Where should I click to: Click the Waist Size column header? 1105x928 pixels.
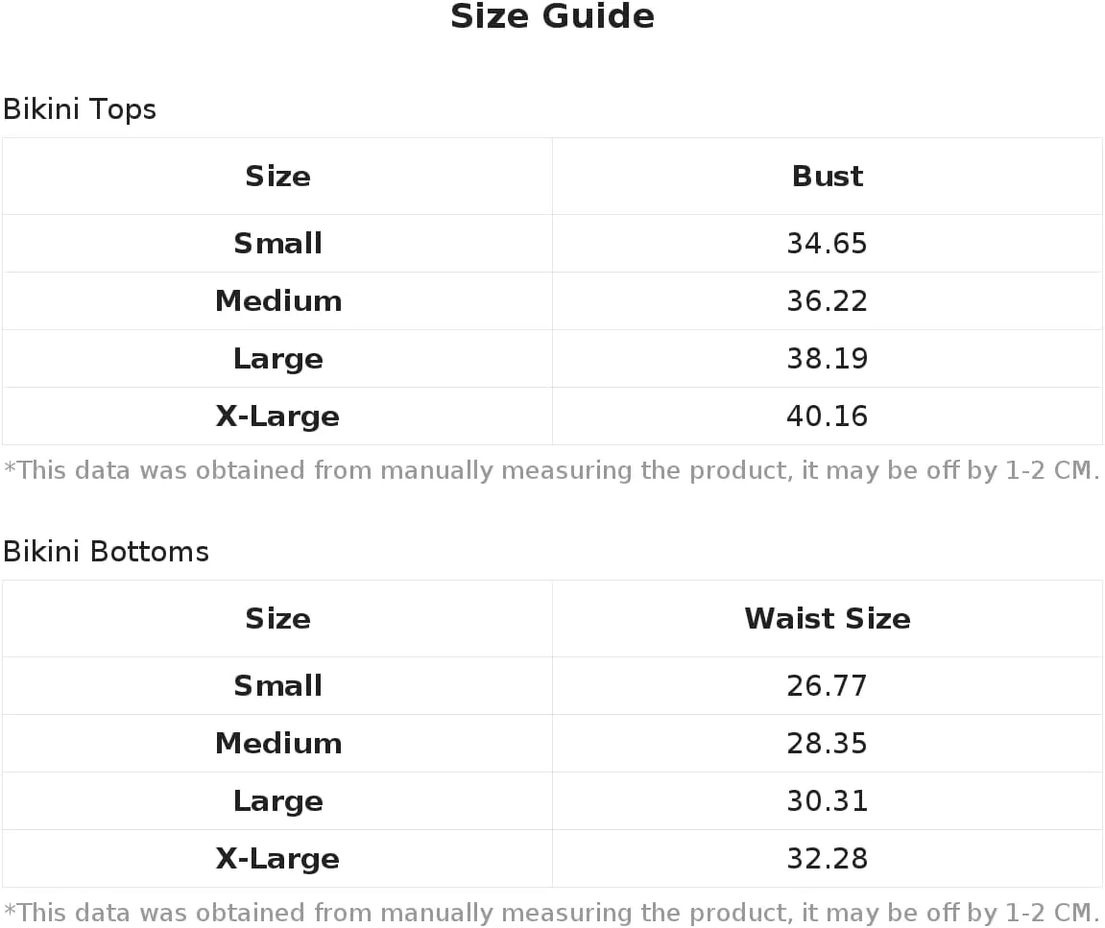click(x=828, y=619)
